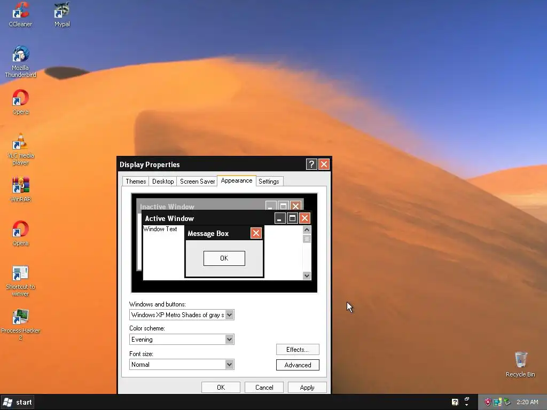This screenshot has width=547, height=410.
Task: Click the preview Message Box title
Action: tap(208, 234)
